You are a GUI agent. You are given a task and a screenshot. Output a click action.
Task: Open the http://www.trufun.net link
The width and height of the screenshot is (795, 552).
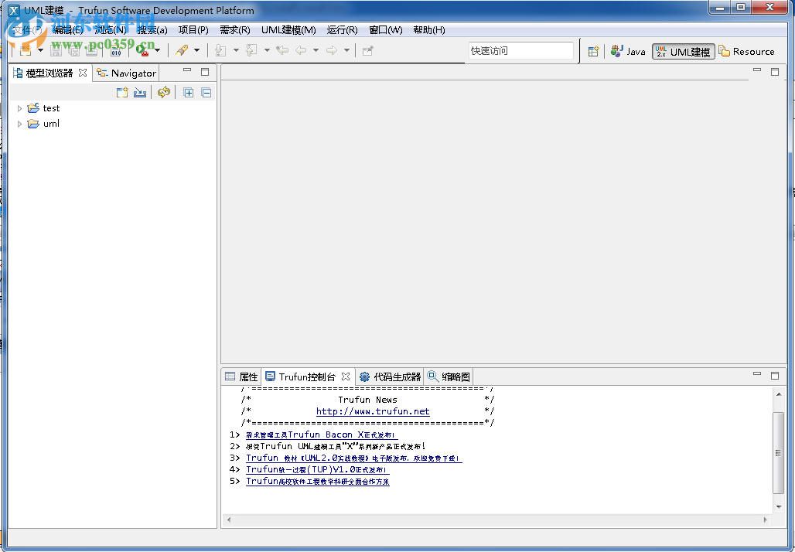pos(374,411)
